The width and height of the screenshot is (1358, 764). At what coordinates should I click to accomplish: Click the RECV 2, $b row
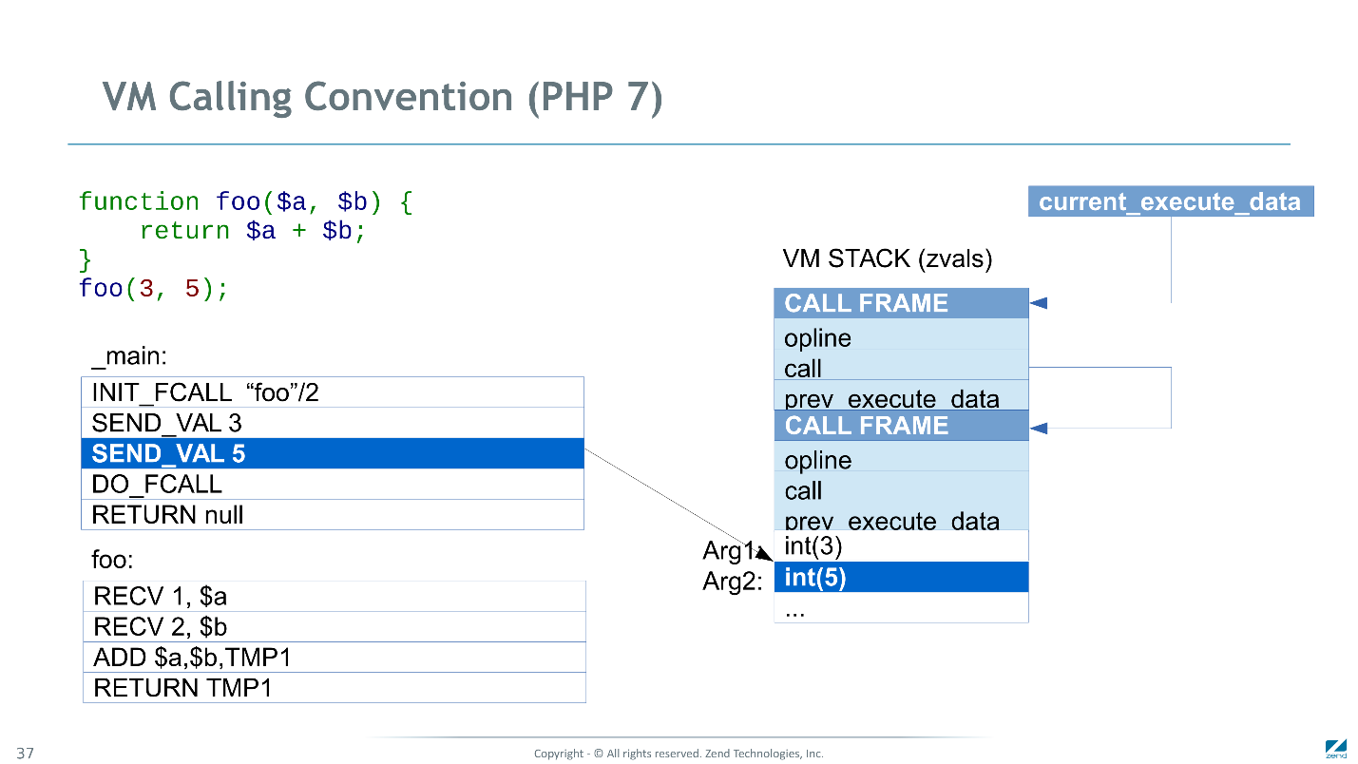pyautogui.click(x=335, y=627)
